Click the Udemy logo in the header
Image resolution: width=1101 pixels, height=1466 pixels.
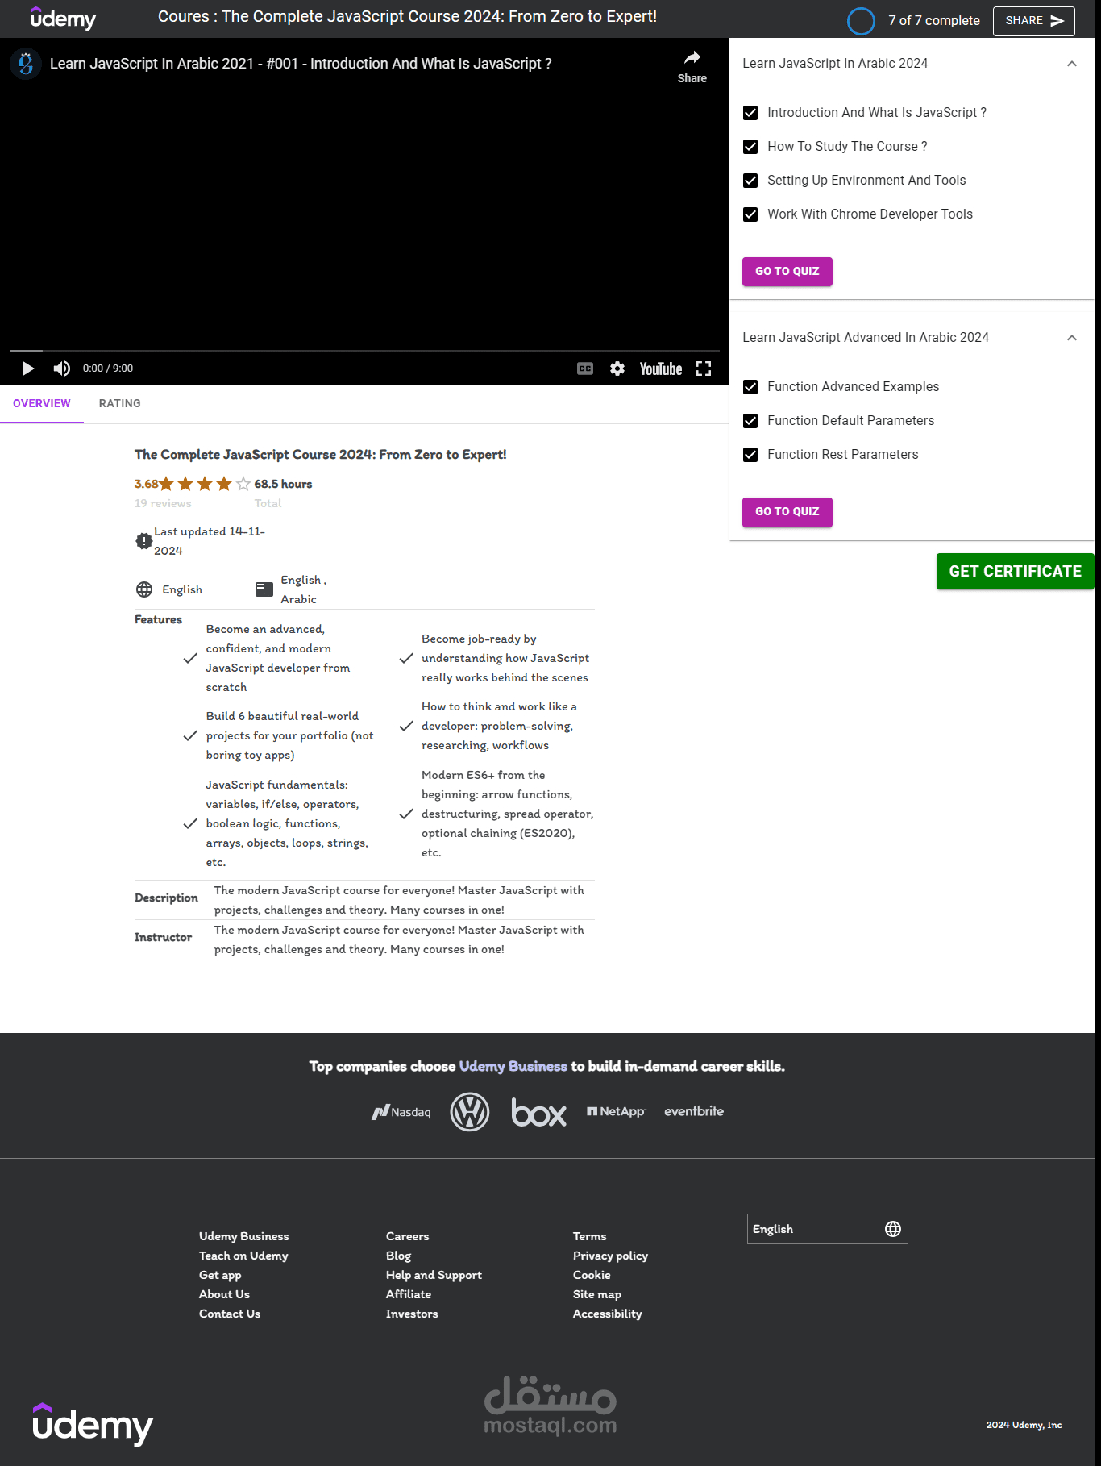pos(63,19)
